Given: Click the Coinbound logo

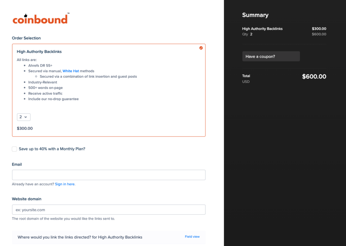Looking at the screenshot, I should pyautogui.click(x=41, y=19).
